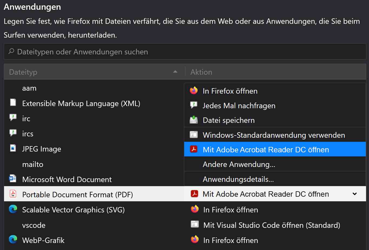Click the 'Dateitypen oder Anwendungen suchen' search field
Viewport: 369px width, 250px height.
coord(185,52)
